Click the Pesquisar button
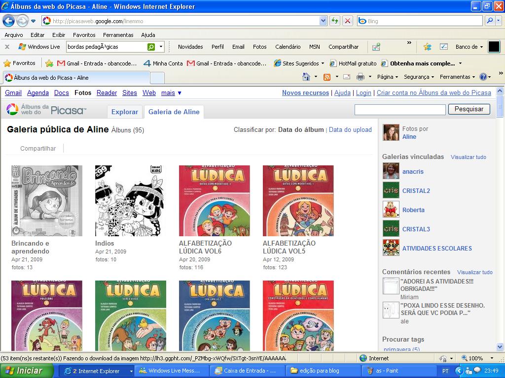The width and height of the screenshot is (505, 378). [469, 109]
